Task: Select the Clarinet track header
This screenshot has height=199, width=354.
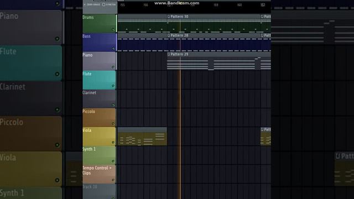Action: [x=99, y=99]
